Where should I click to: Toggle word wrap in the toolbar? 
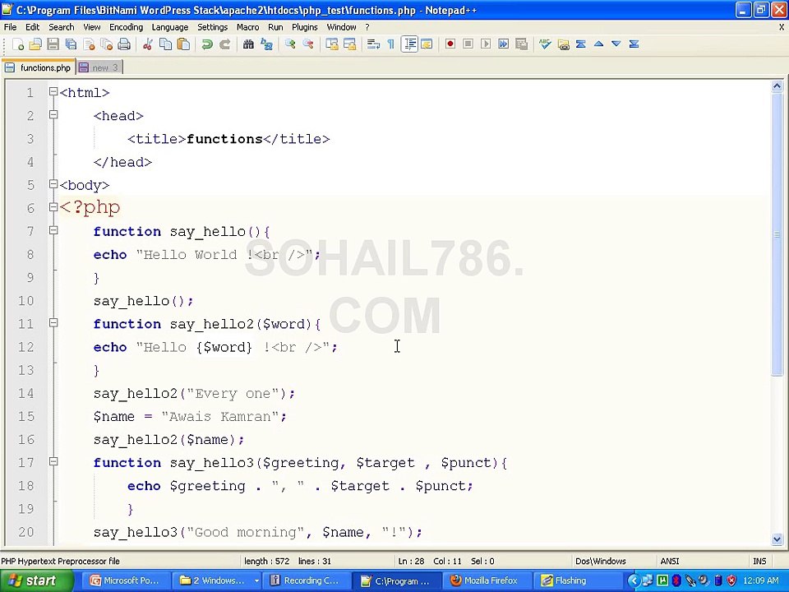(x=373, y=44)
